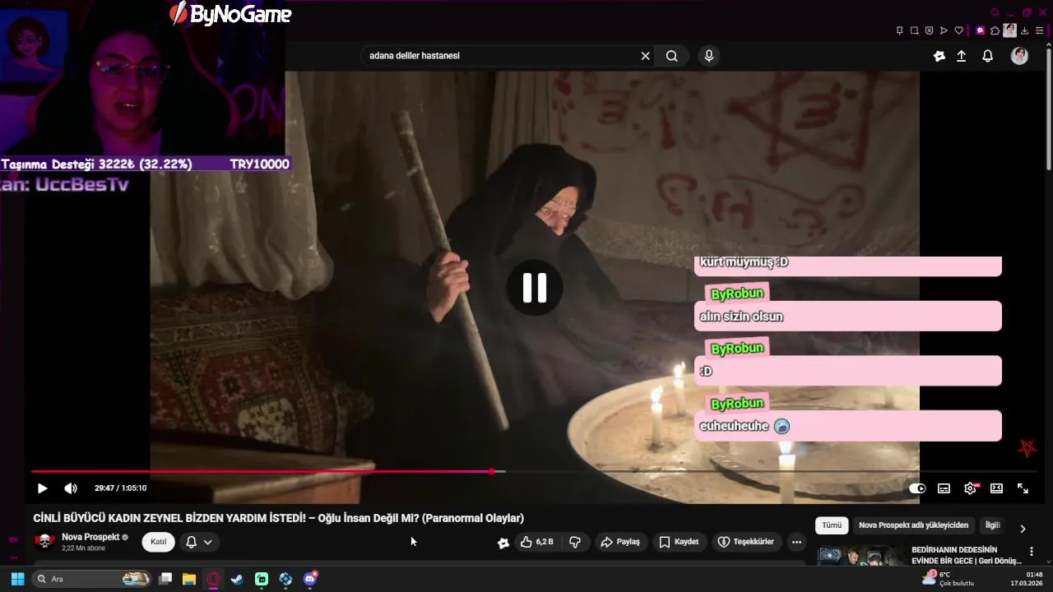Open the ad blocker shield icon
1053x592 pixels.
point(929,30)
